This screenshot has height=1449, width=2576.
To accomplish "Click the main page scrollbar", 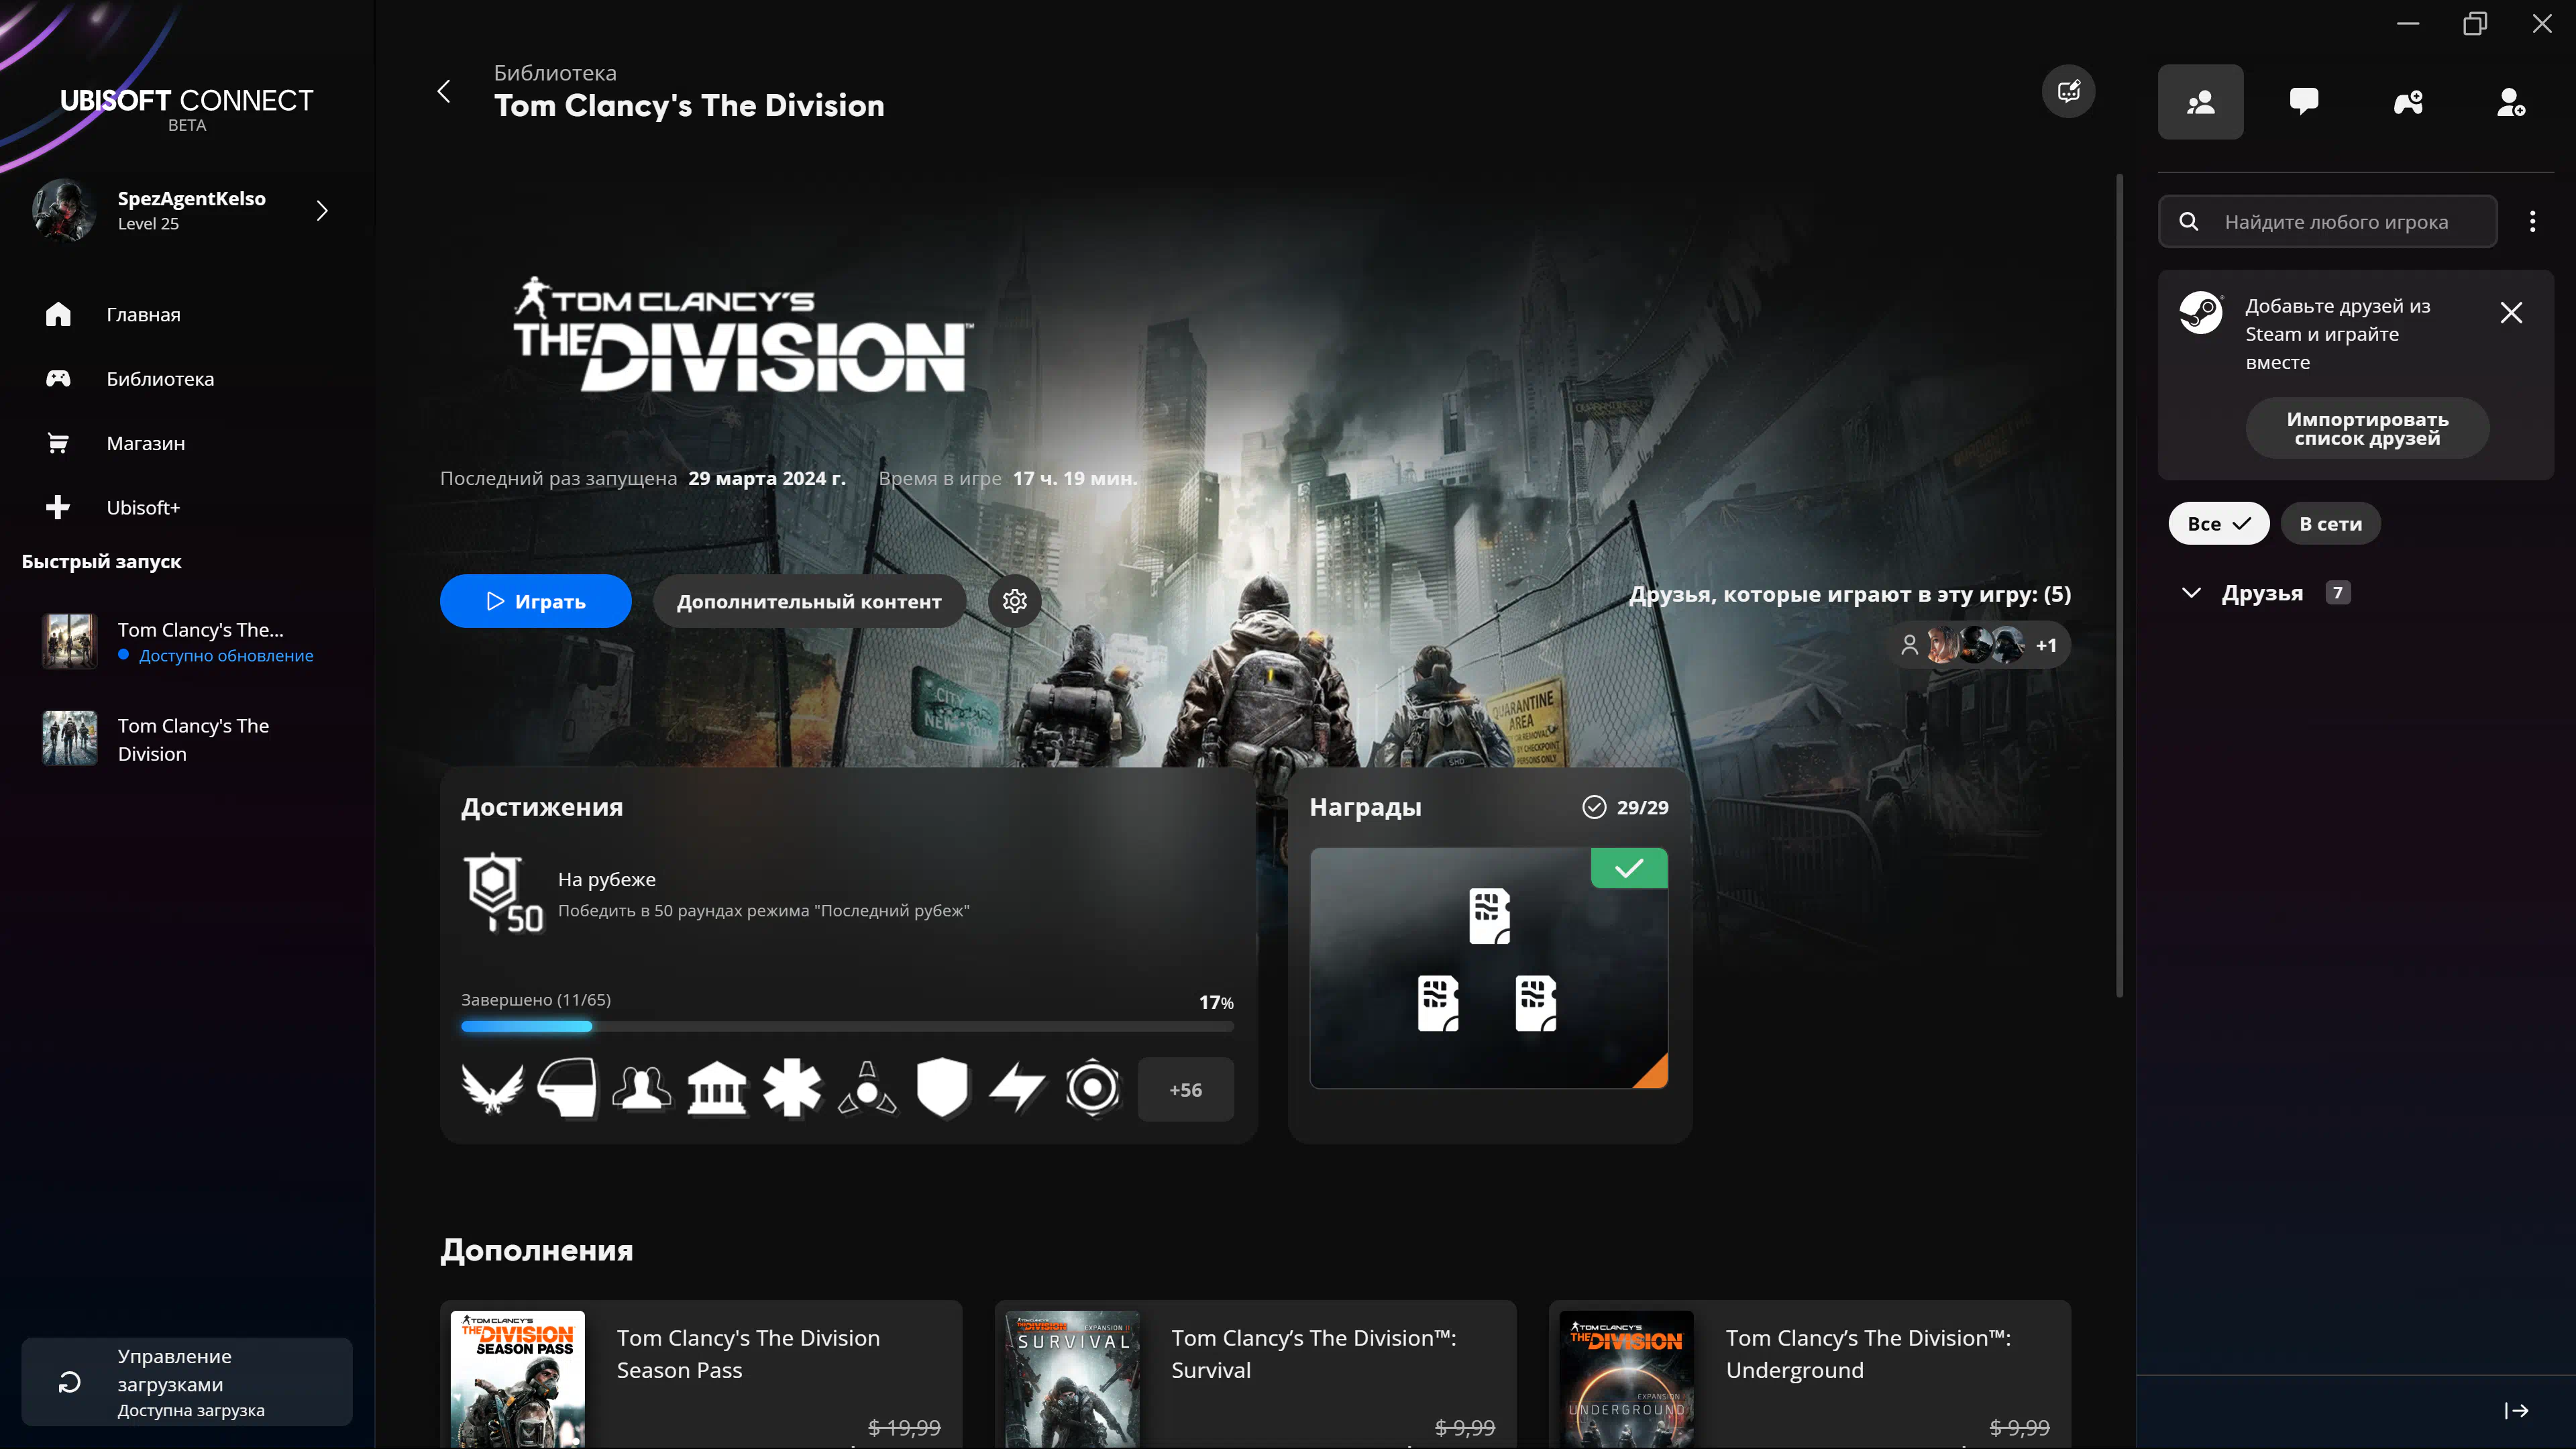I will pos(2119,586).
